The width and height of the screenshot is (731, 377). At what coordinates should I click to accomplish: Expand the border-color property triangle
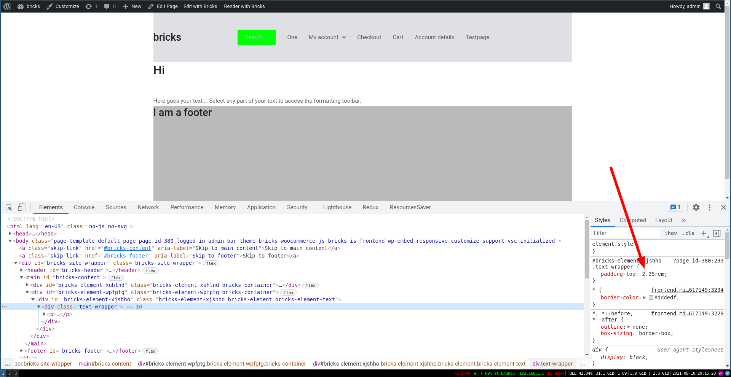coord(645,297)
